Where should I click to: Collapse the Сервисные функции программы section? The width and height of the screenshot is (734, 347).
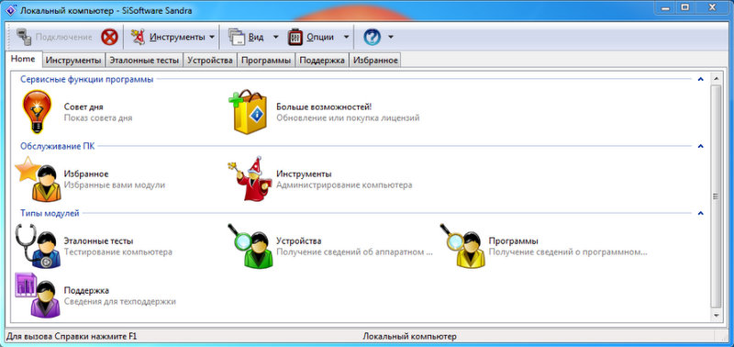coord(700,80)
